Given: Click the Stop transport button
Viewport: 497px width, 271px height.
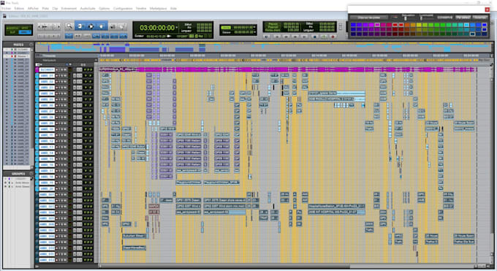Looking at the screenshot, I should [315, 37].
